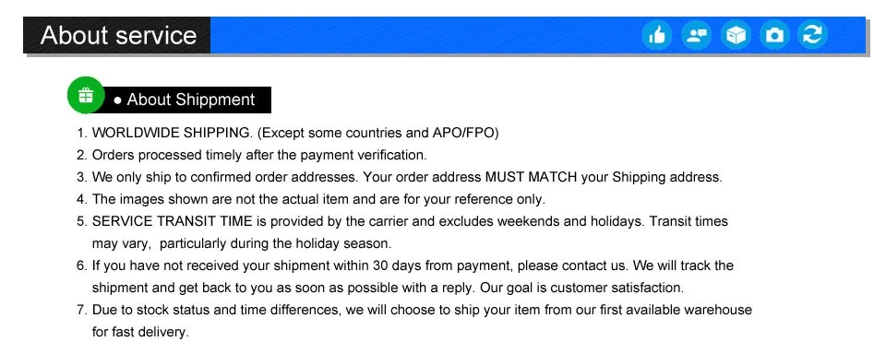This screenshot has width=886, height=353.
Task: Click the green gift box icon
Action: point(86,95)
